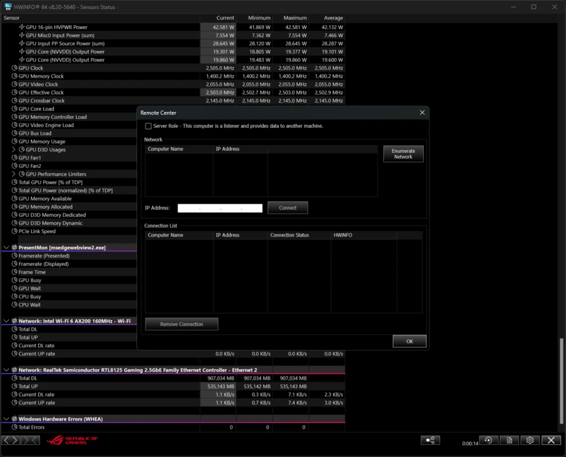
Task: Collapse the RealTek RTL8125 Ethernet 2 group
Action: pyautogui.click(x=6, y=370)
